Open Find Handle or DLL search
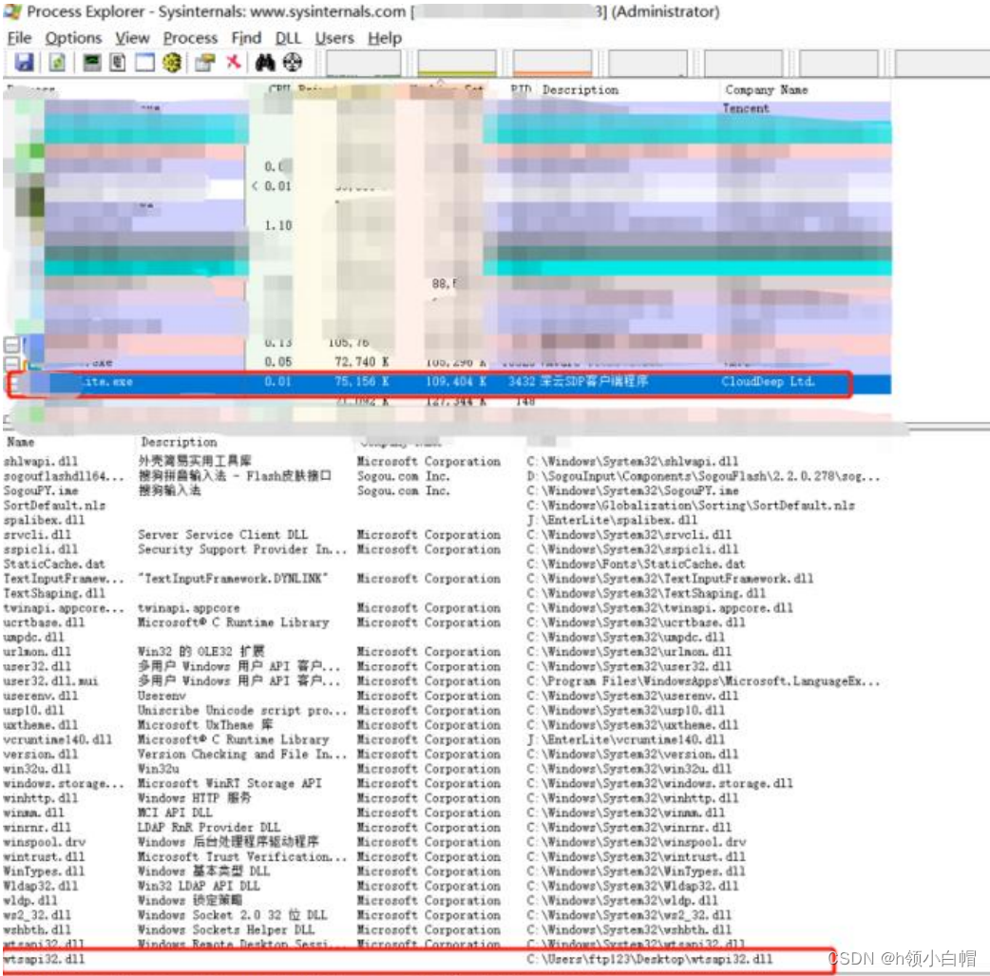The height and width of the screenshot is (976, 990). 268,63
